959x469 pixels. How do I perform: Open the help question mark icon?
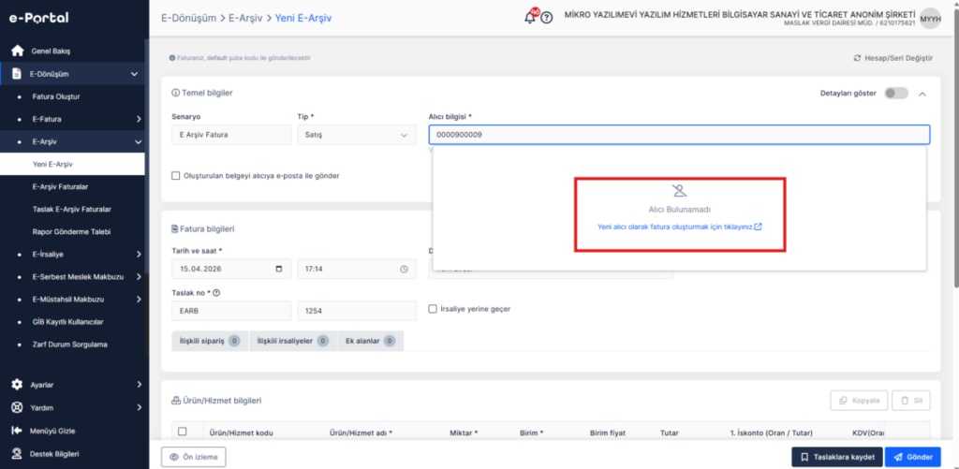click(x=547, y=18)
